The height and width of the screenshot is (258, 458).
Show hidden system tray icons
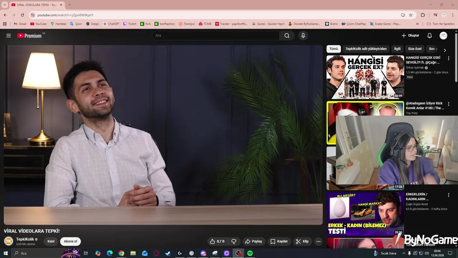point(404,253)
